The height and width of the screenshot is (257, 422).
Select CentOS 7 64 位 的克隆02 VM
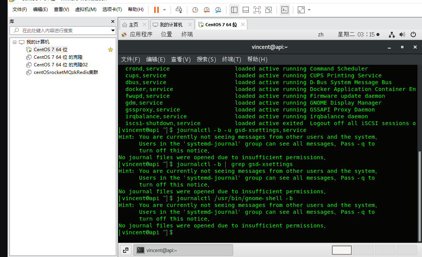point(60,64)
